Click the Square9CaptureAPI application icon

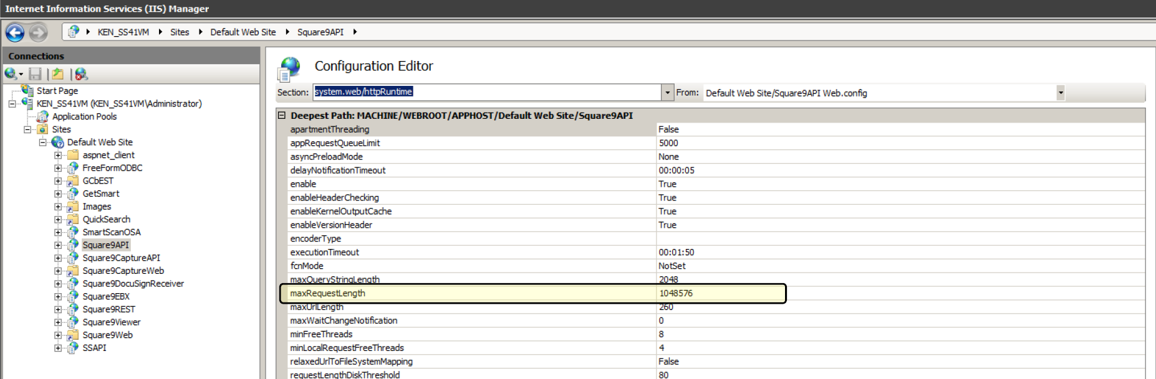[73, 258]
